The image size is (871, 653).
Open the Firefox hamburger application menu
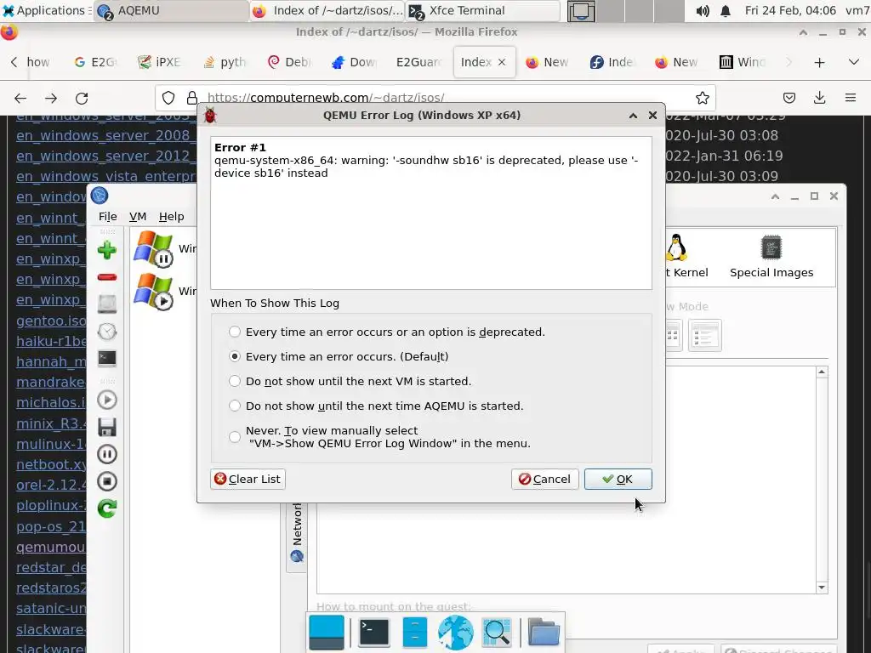pos(851,98)
